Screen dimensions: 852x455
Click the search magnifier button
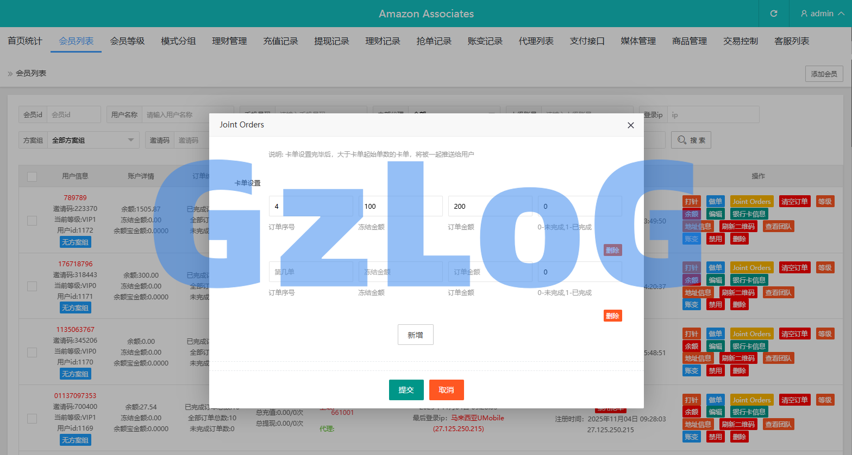point(691,140)
